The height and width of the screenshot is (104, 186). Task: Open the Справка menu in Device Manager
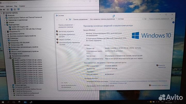pos(22,6)
